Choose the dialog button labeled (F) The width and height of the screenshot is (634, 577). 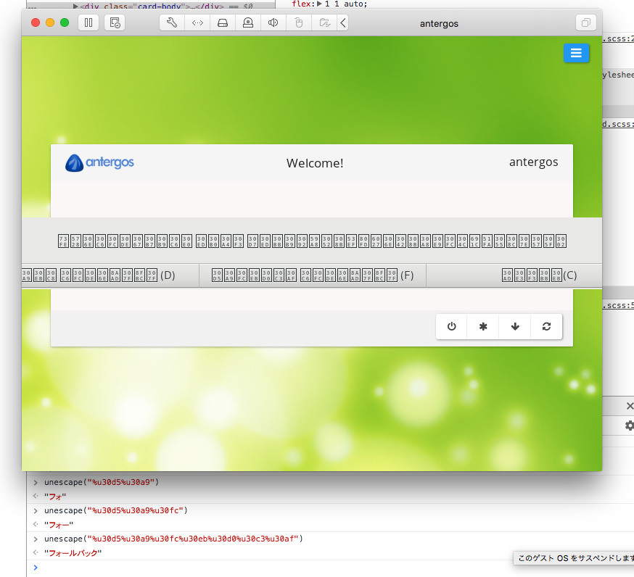click(313, 275)
